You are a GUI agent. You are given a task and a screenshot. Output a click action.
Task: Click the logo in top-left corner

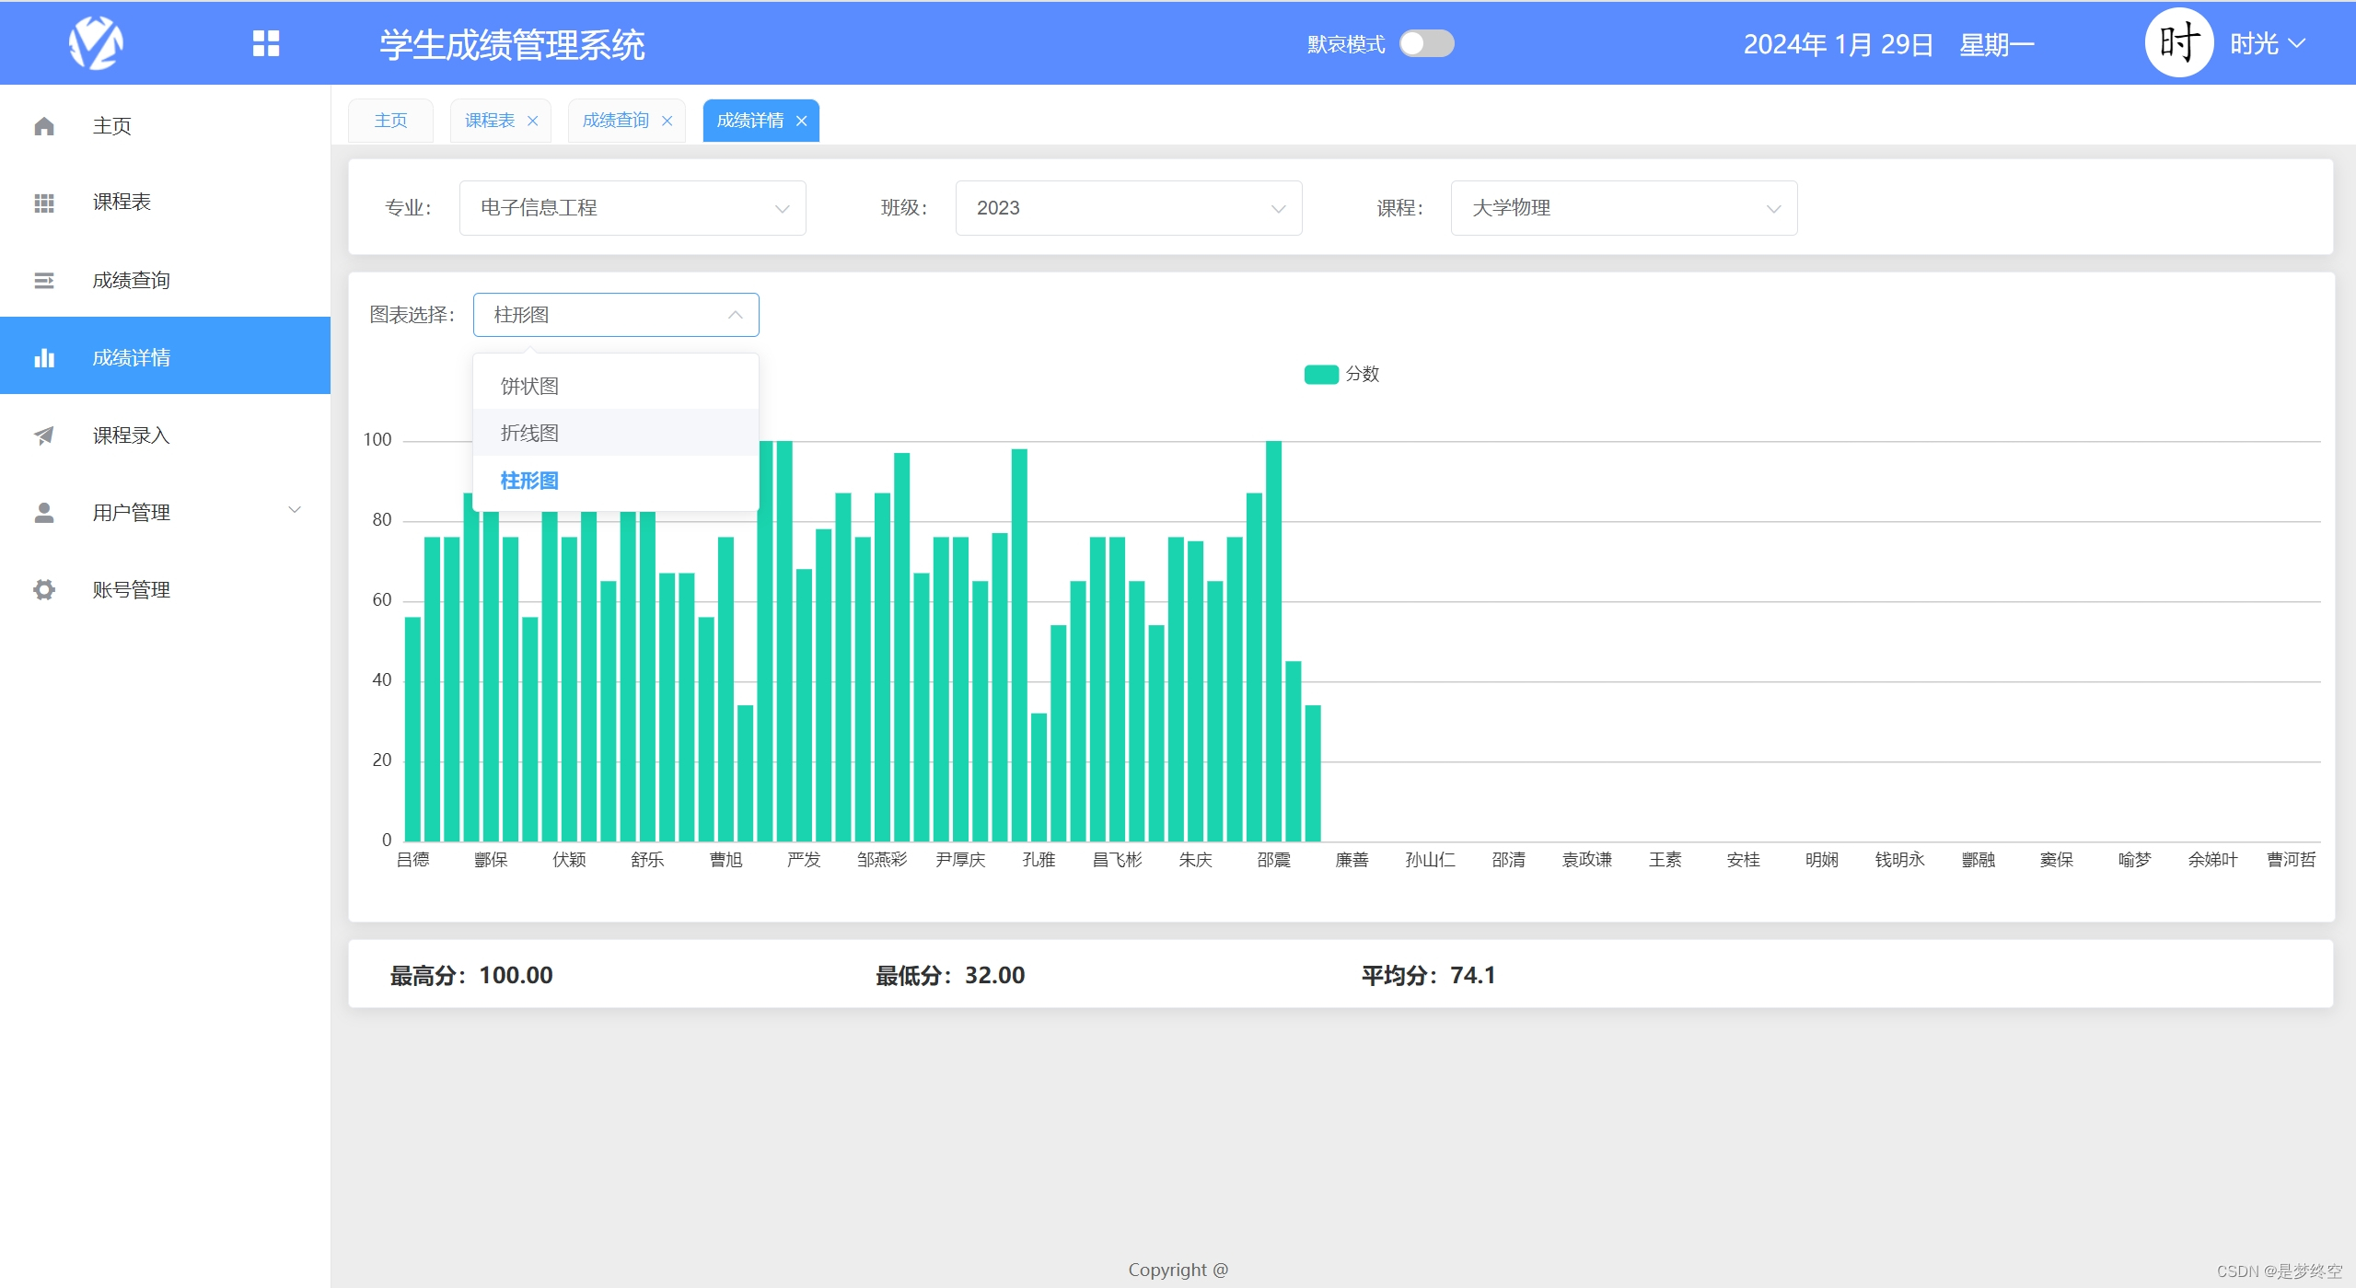point(96,43)
